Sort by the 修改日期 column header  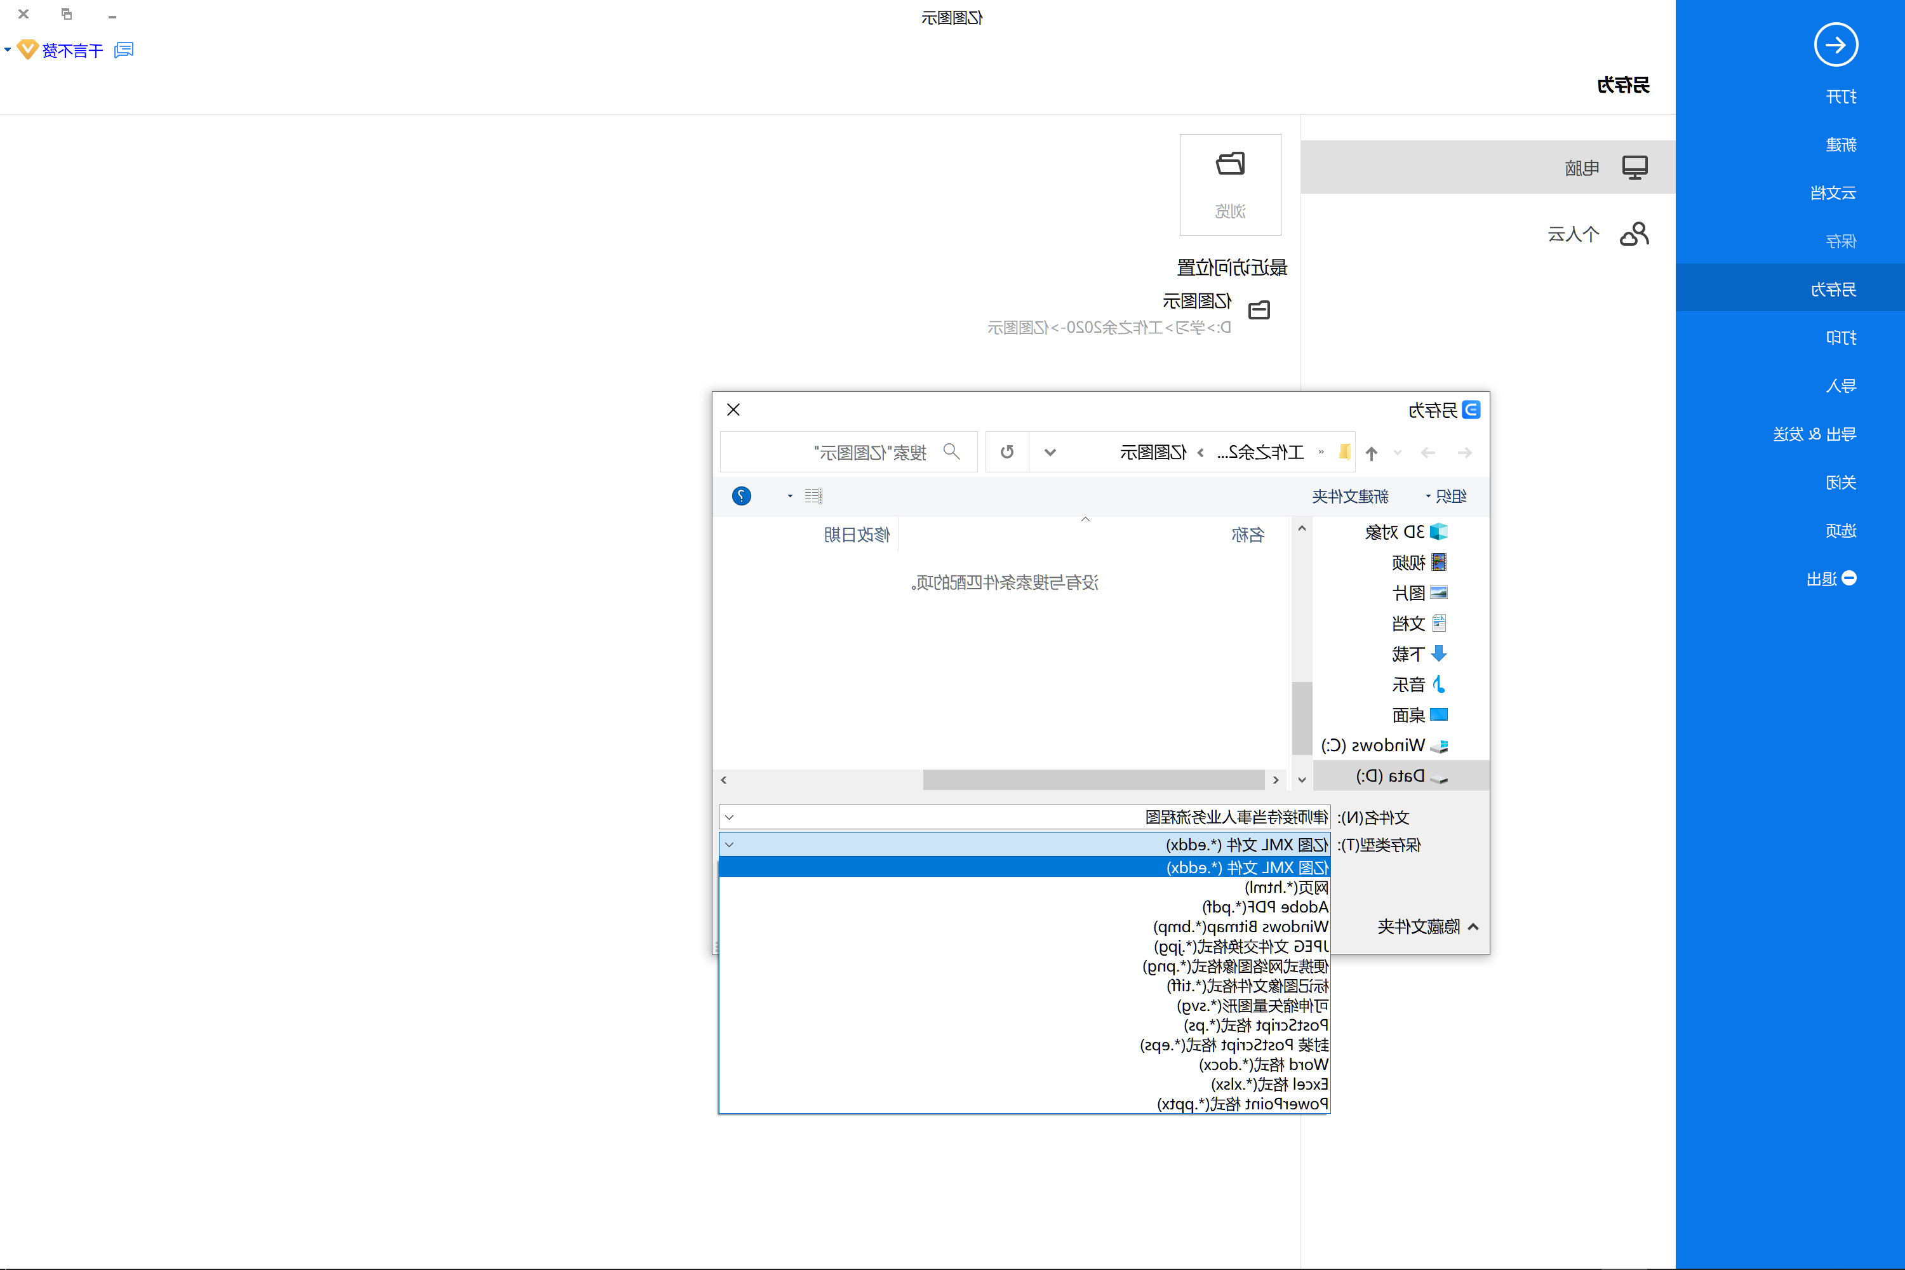coord(857,535)
